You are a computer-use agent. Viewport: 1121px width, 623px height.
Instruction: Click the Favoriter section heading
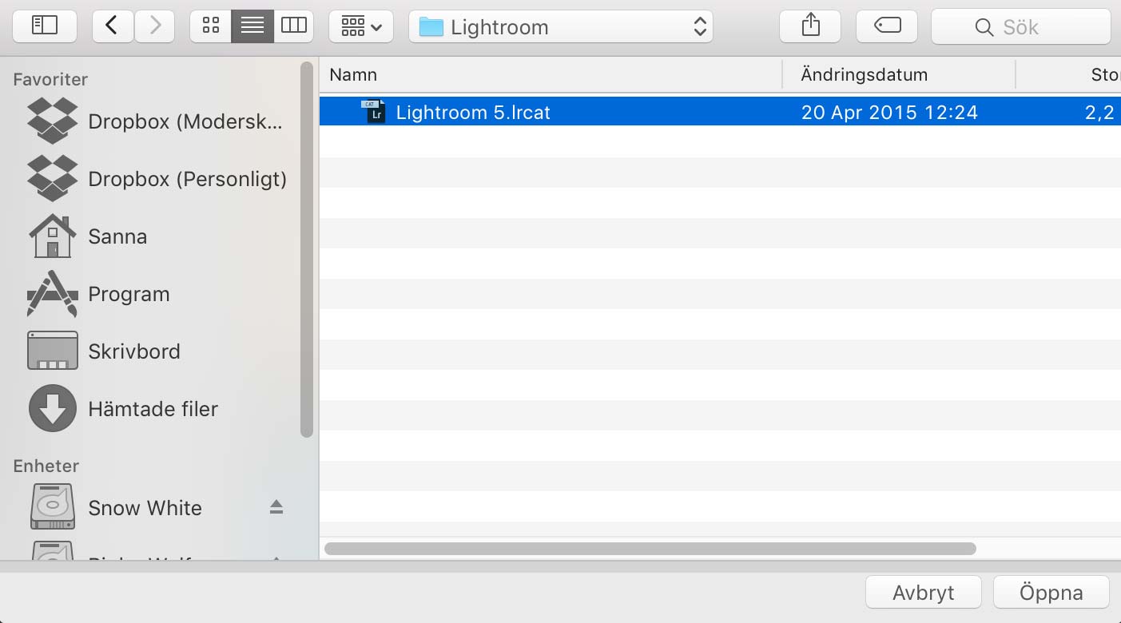(50, 79)
